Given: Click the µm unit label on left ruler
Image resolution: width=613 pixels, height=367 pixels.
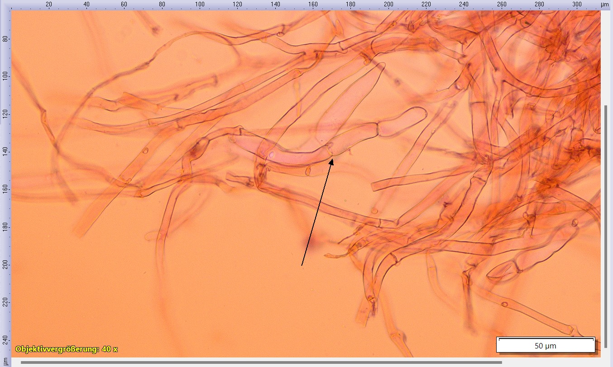Looking at the screenshot, I should (x=5, y=361).
